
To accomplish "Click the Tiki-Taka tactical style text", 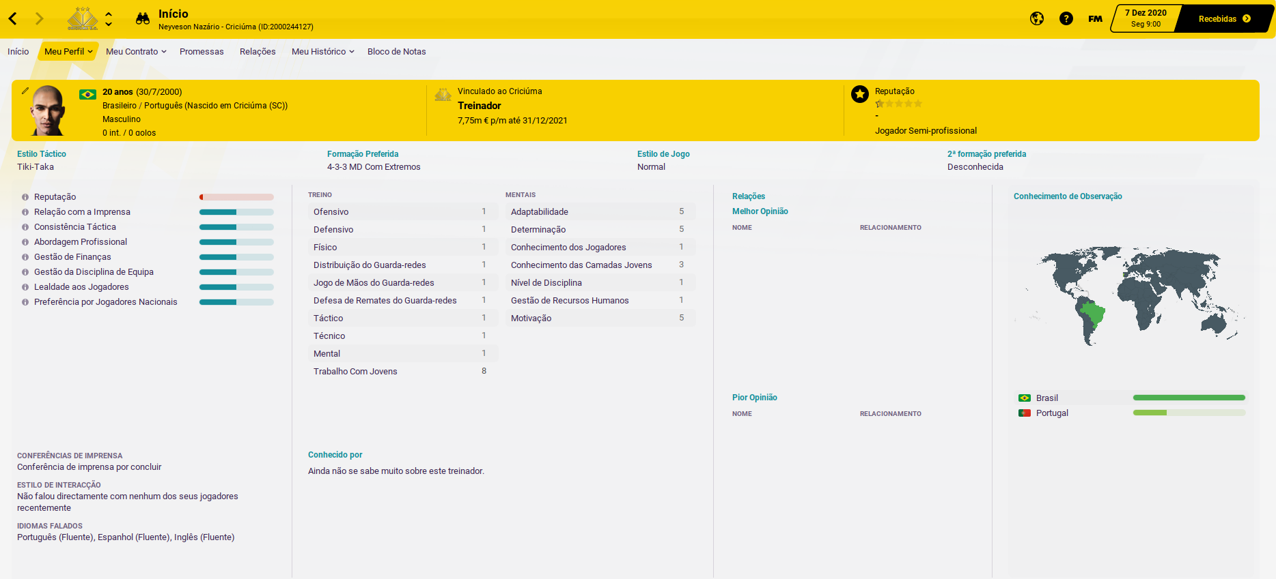I will point(36,167).
